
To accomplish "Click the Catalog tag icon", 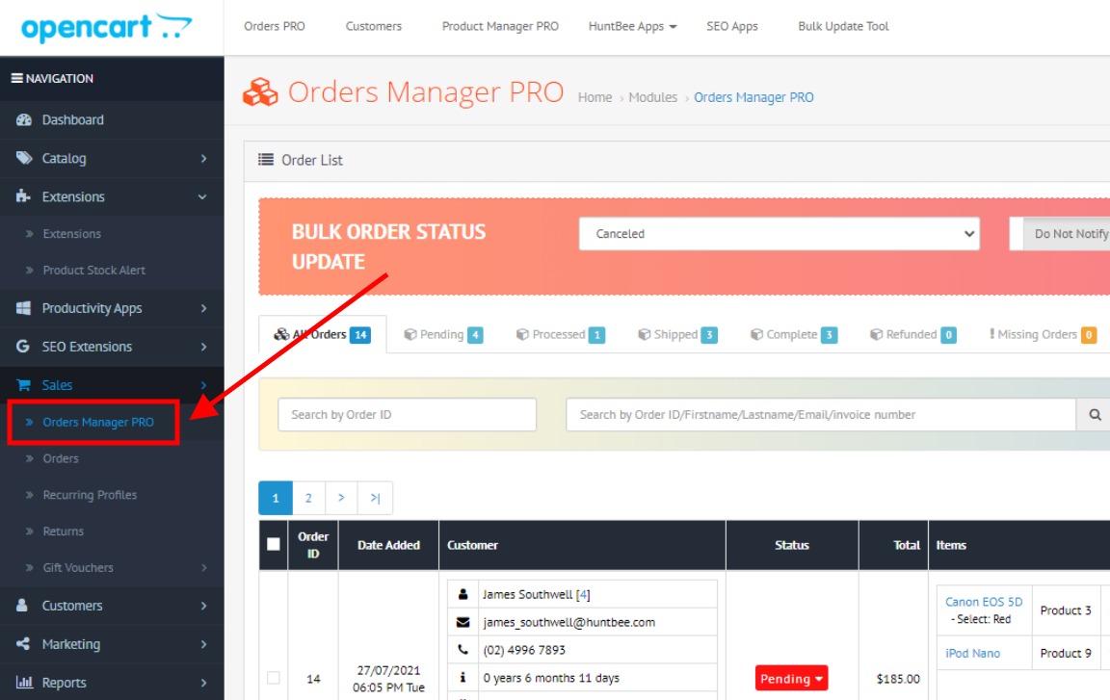I will point(24,158).
